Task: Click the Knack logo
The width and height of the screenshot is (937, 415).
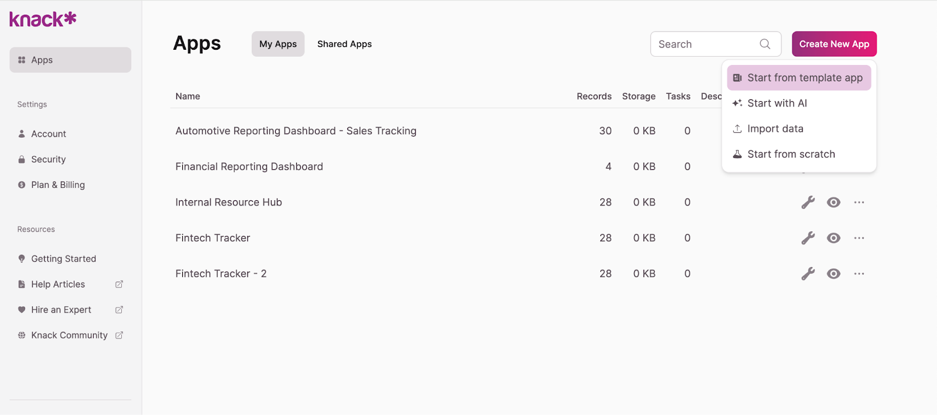Action: pos(43,19)
